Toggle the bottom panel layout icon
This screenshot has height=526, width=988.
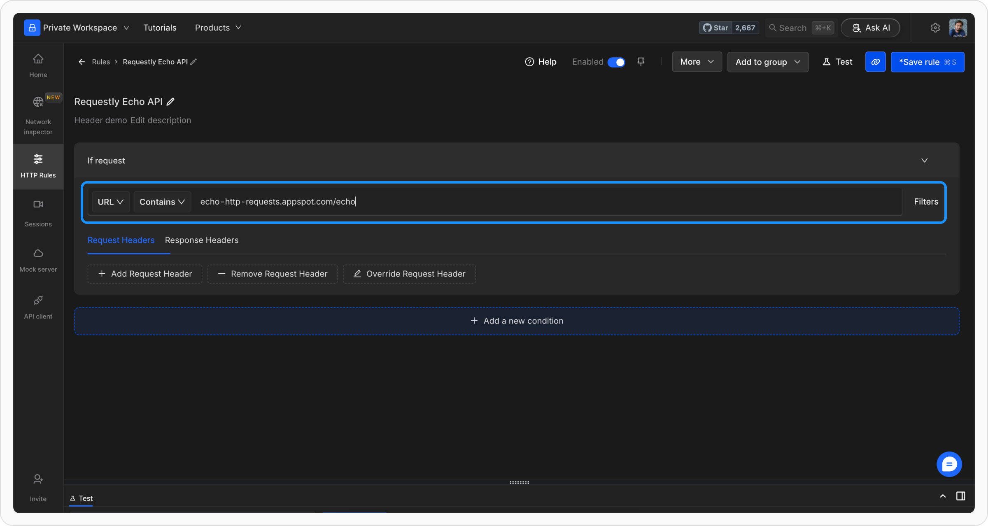pyautogui.click(x=960, y=496)
